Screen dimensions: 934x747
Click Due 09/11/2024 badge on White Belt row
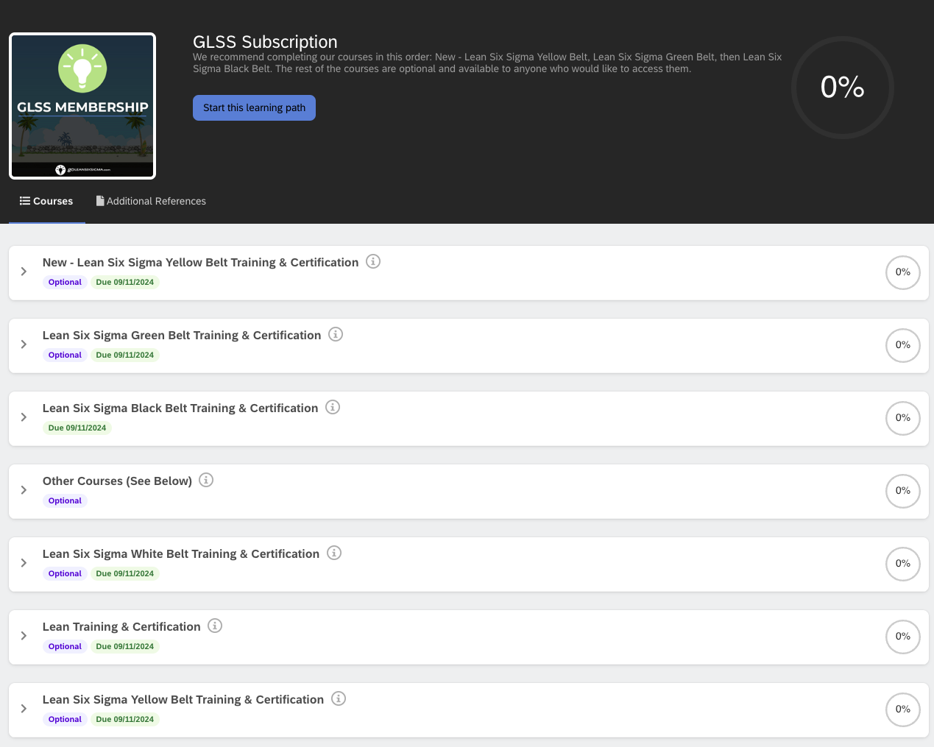click(x=125, y=573)
